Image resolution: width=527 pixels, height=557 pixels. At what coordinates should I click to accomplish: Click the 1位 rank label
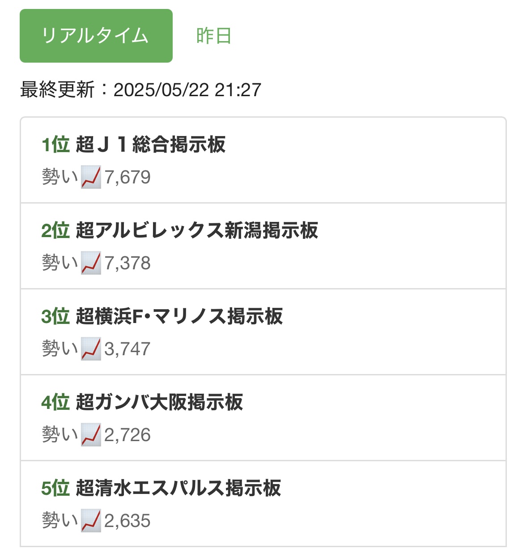click(55, 145)
